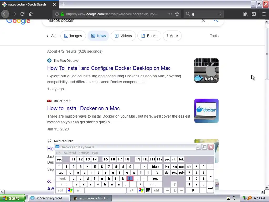Open Keyboard menu in On-Screen Keyboard
The width and height of the screenshot is (269, 202).
click(69, 153)
